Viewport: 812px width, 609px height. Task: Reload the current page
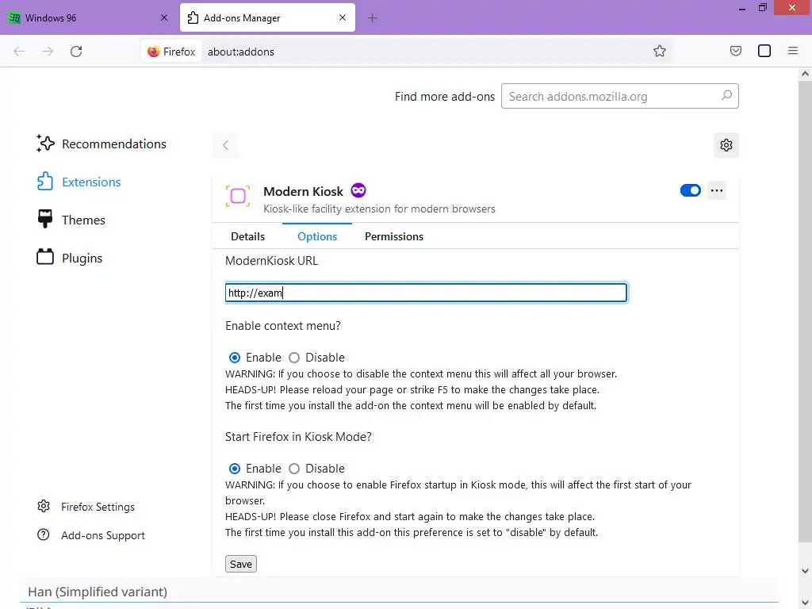tap(76, 52)
